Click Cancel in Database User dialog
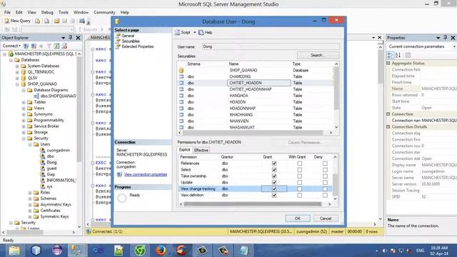Image resolution: width=457 pixels, height=257 pixels. coord(326,218)
